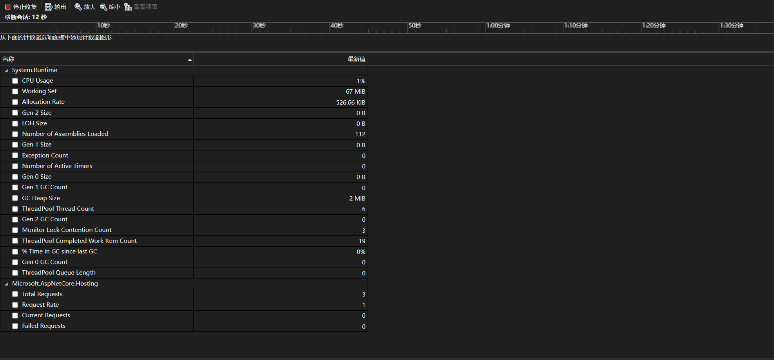Click the 放大 label text
Image resolution: width=774 pixels, height=360 pixels.
90,7
